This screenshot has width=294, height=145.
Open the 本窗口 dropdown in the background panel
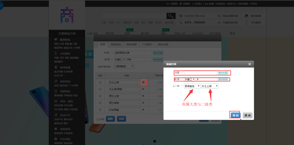tap(120, 59)
